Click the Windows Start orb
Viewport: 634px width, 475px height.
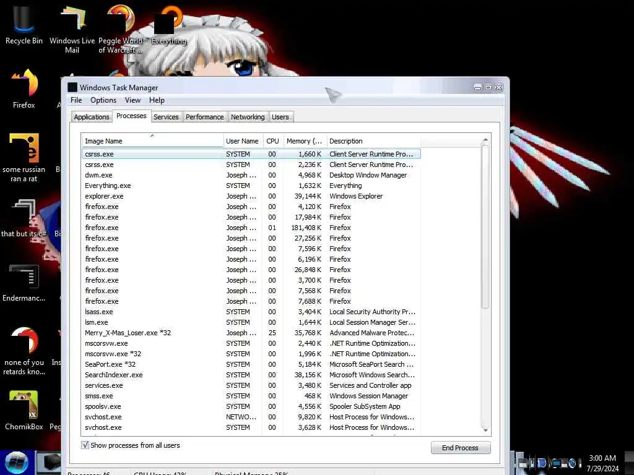tap(17, 463)
